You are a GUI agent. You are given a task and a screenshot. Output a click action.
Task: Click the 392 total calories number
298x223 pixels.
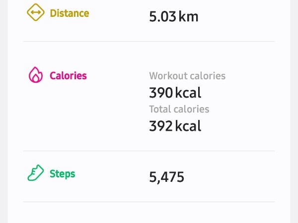coord(161,126)
